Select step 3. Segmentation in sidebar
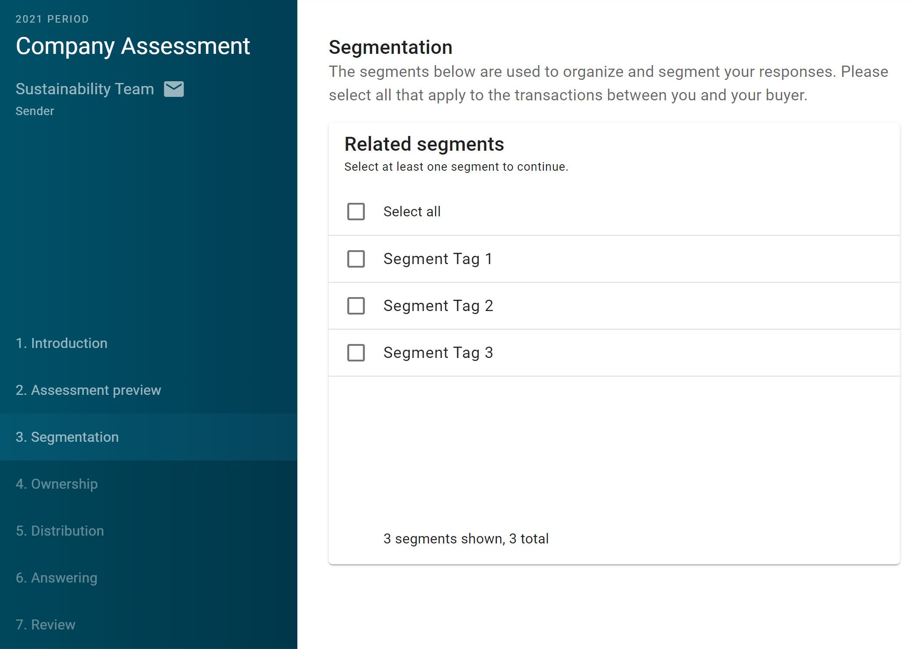 point(149,437)
